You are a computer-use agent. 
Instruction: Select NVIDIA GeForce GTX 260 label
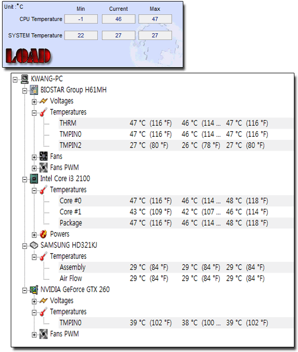coord(75,289)
